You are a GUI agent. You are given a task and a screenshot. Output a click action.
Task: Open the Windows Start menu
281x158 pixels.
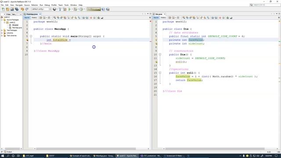point(3,156)
